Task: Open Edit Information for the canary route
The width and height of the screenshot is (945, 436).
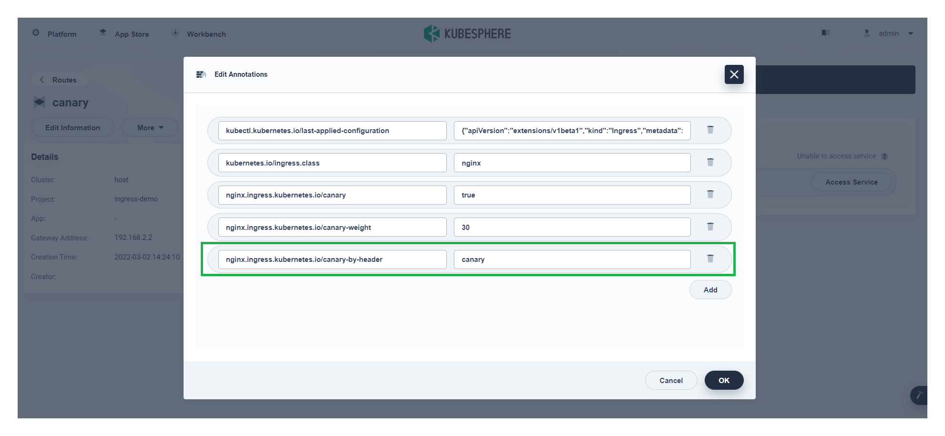Action: point(72,127)
